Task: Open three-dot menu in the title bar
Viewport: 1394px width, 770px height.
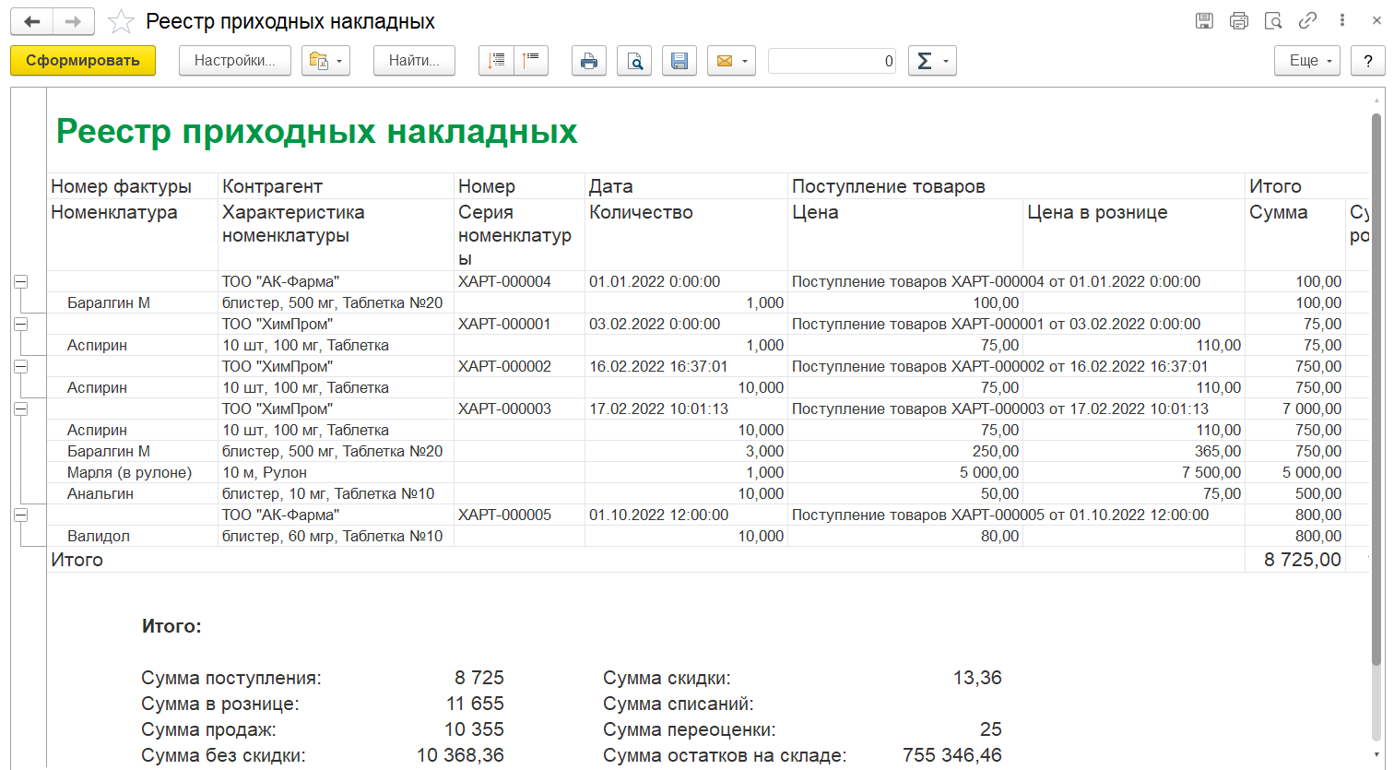Action: 1342,21
